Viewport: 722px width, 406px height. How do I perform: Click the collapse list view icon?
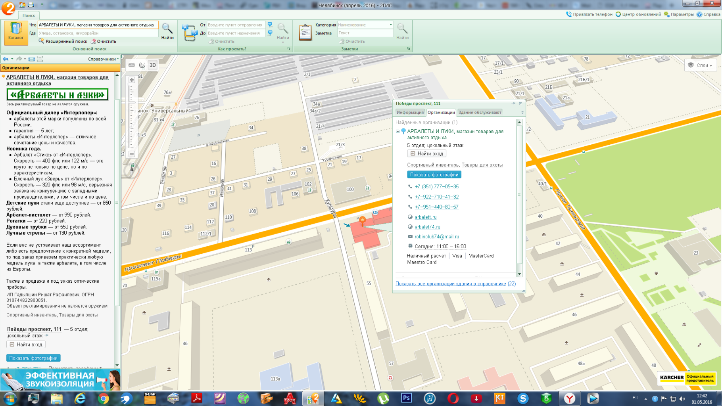click(x=31, y=59)
